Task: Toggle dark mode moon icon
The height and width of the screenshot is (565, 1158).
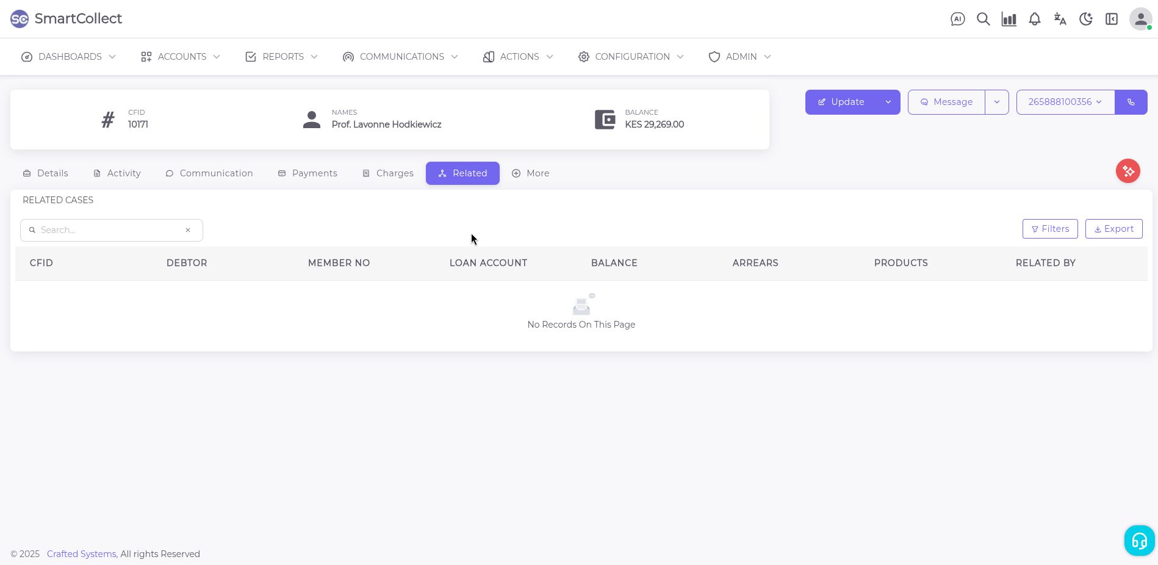Action: coord(1085,19)
